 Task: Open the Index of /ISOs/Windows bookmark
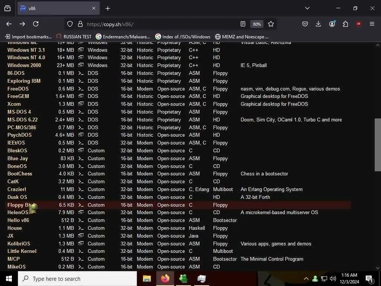[183, 37]
